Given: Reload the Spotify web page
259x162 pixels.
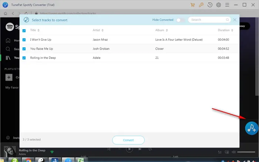Looking at the screenshot, I should 26,13.
